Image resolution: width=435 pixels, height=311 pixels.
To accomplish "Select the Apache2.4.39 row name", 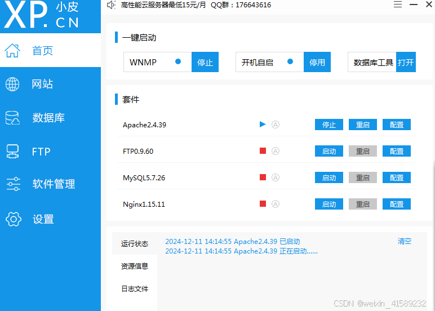I will [144, 125].
